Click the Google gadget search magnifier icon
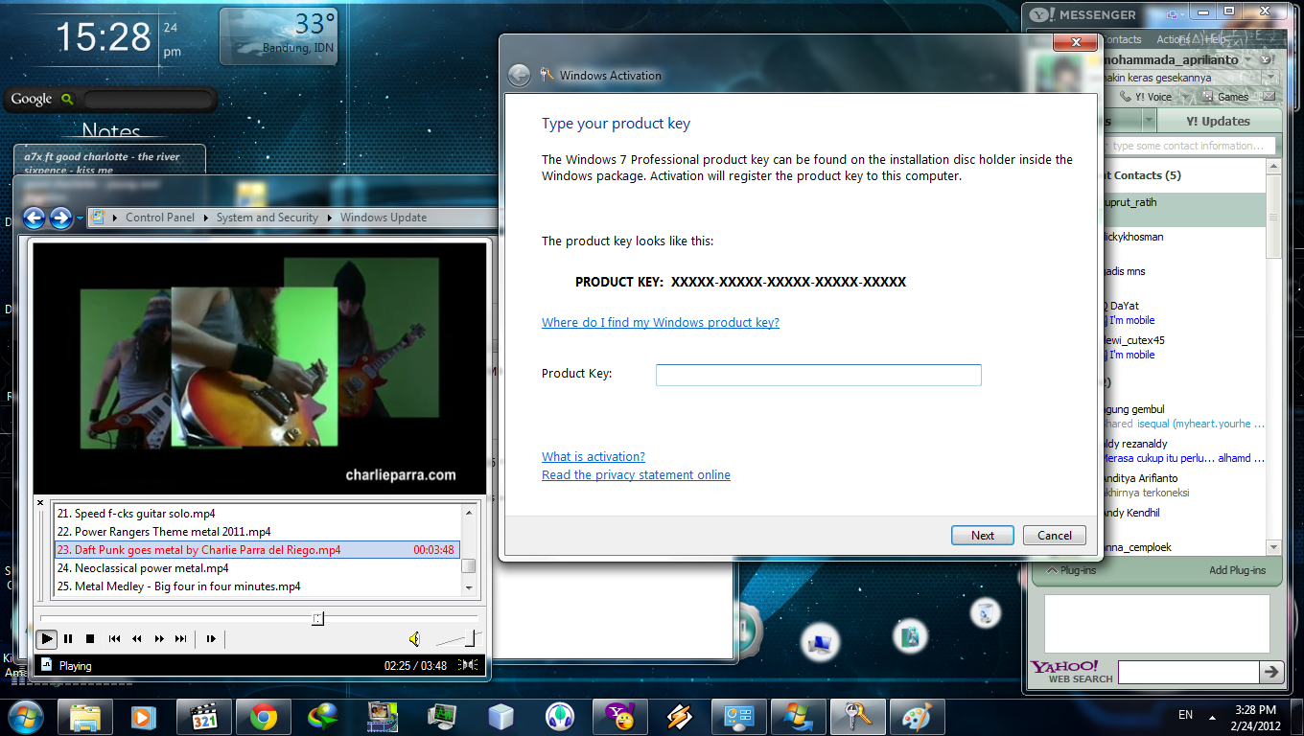This screenshot has width=1304, height=736. [x=67, y=99]
